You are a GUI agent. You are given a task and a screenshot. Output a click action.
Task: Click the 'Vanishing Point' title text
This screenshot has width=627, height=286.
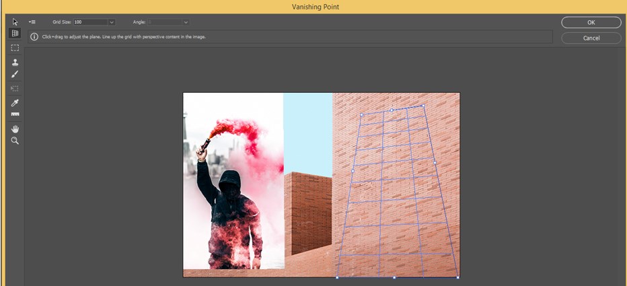(x=316, y=7)
